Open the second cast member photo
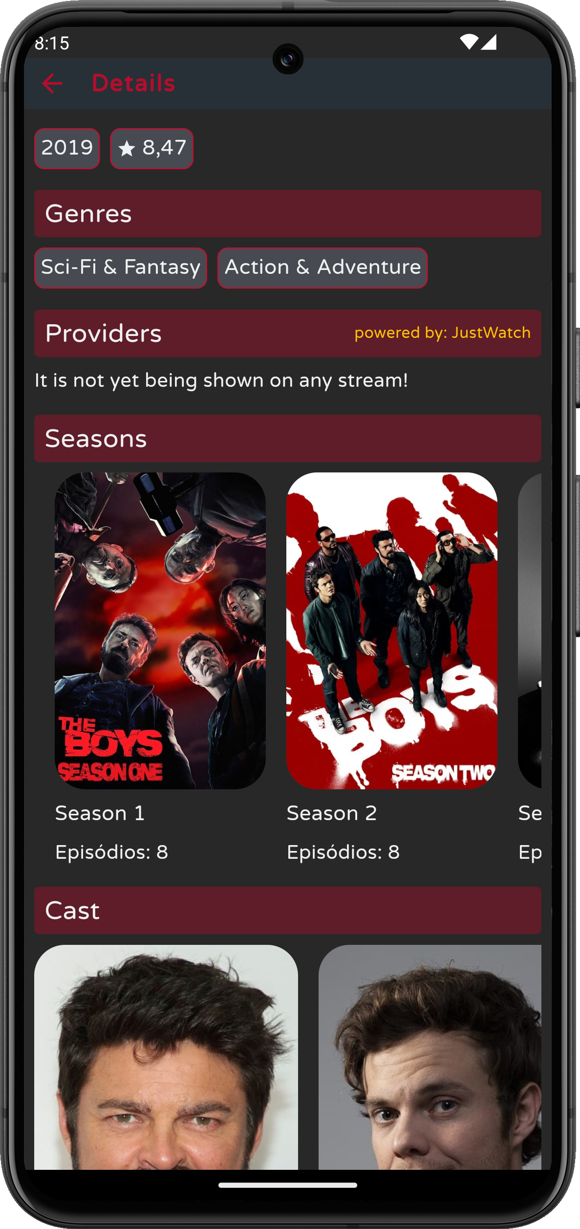Screen dimensions: 580x1229 430,1057
